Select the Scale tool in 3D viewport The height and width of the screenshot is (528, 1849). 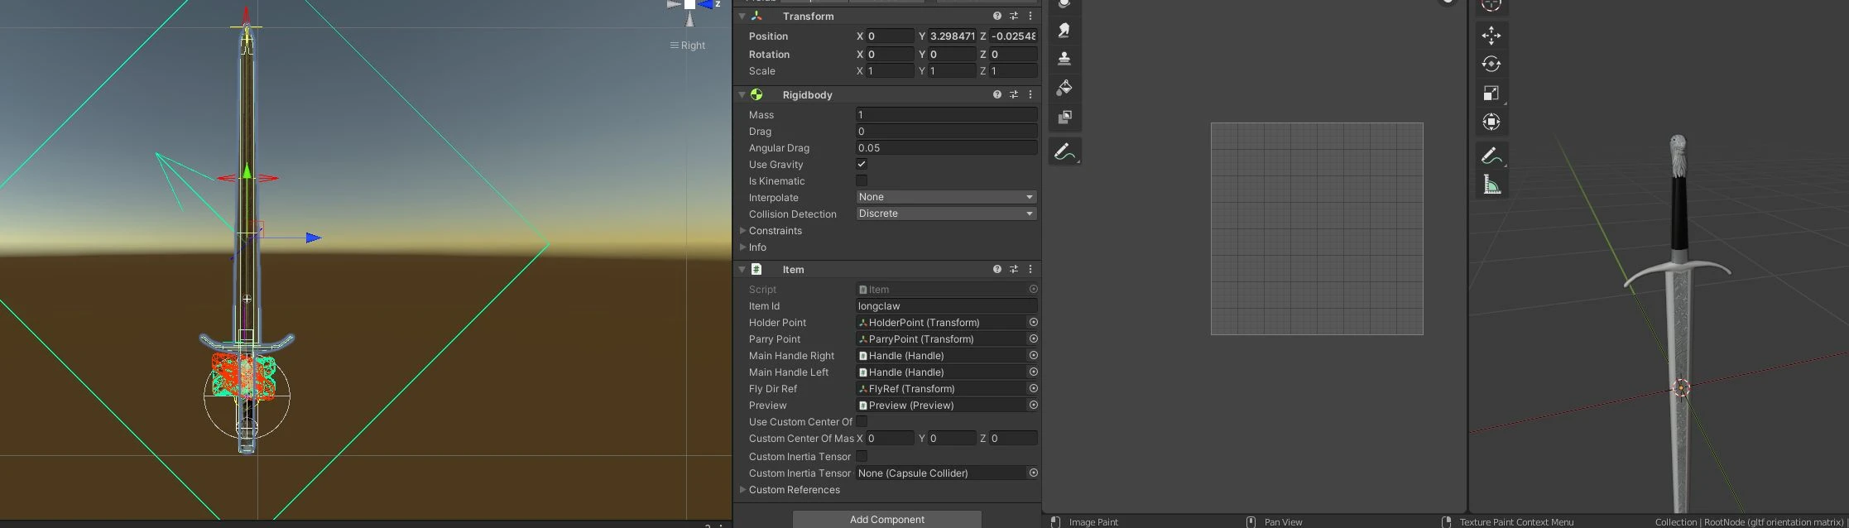[x=1491, y=93]
